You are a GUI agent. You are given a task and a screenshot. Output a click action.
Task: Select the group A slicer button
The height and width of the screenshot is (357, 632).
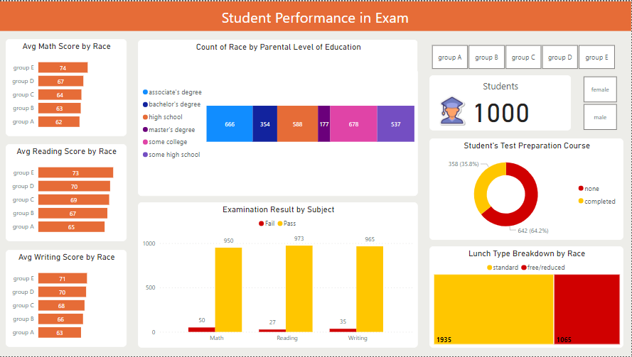450,57
